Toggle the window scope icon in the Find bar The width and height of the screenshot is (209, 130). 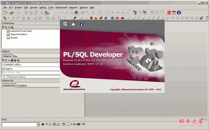point(64,124)
